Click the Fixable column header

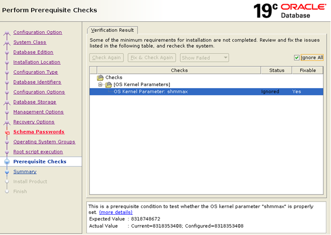(x=308, y=71)
